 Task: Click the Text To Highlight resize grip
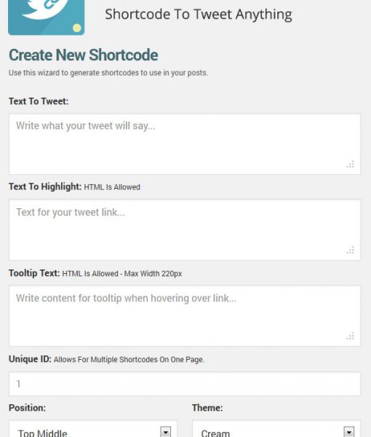click(350, 250)
